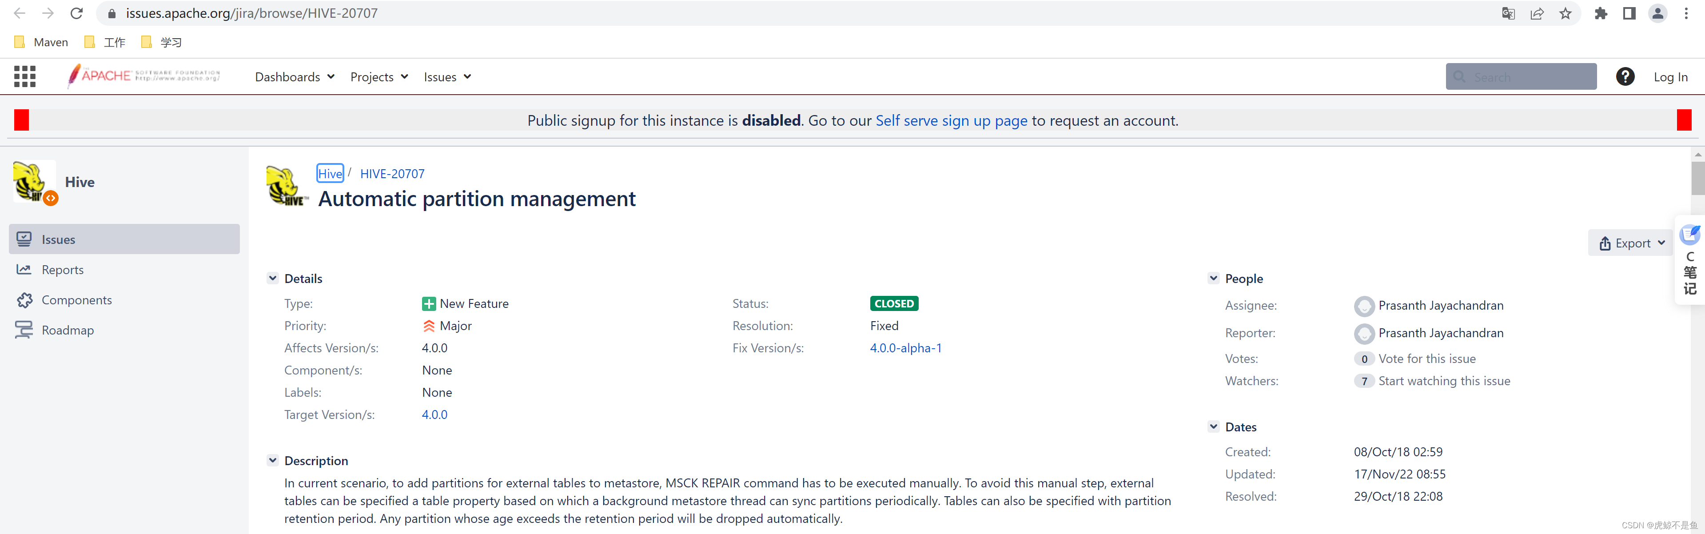Screen dimensions: 1705x534
Task: Click the HIVE project breadcrumb link
Action: (331, 173)
